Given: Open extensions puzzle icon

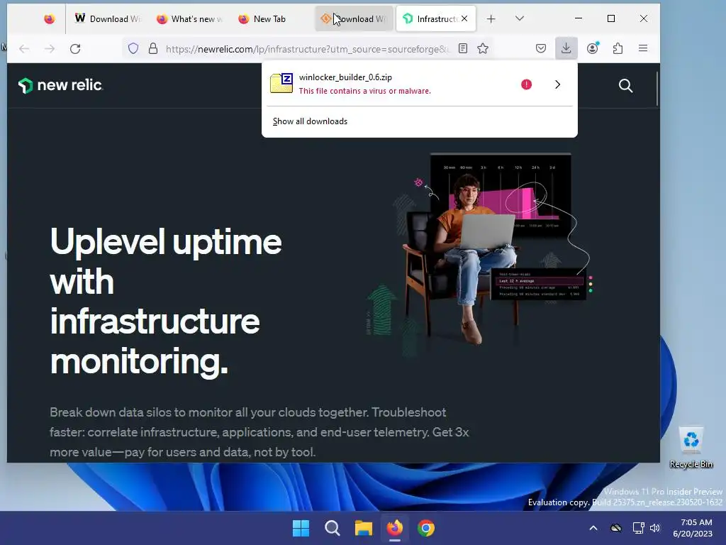Looking at the screenshot, I should click(618, 48).
